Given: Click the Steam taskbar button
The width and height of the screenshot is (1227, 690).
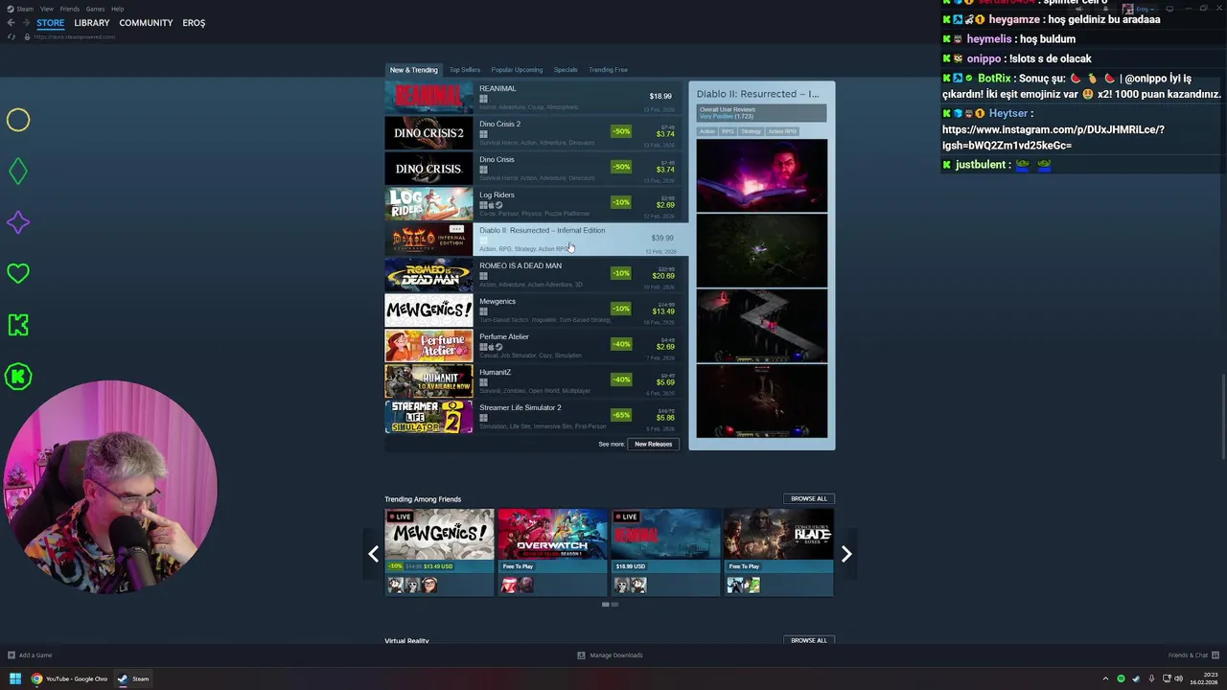Looking at the screenshot, I should 133,678.
